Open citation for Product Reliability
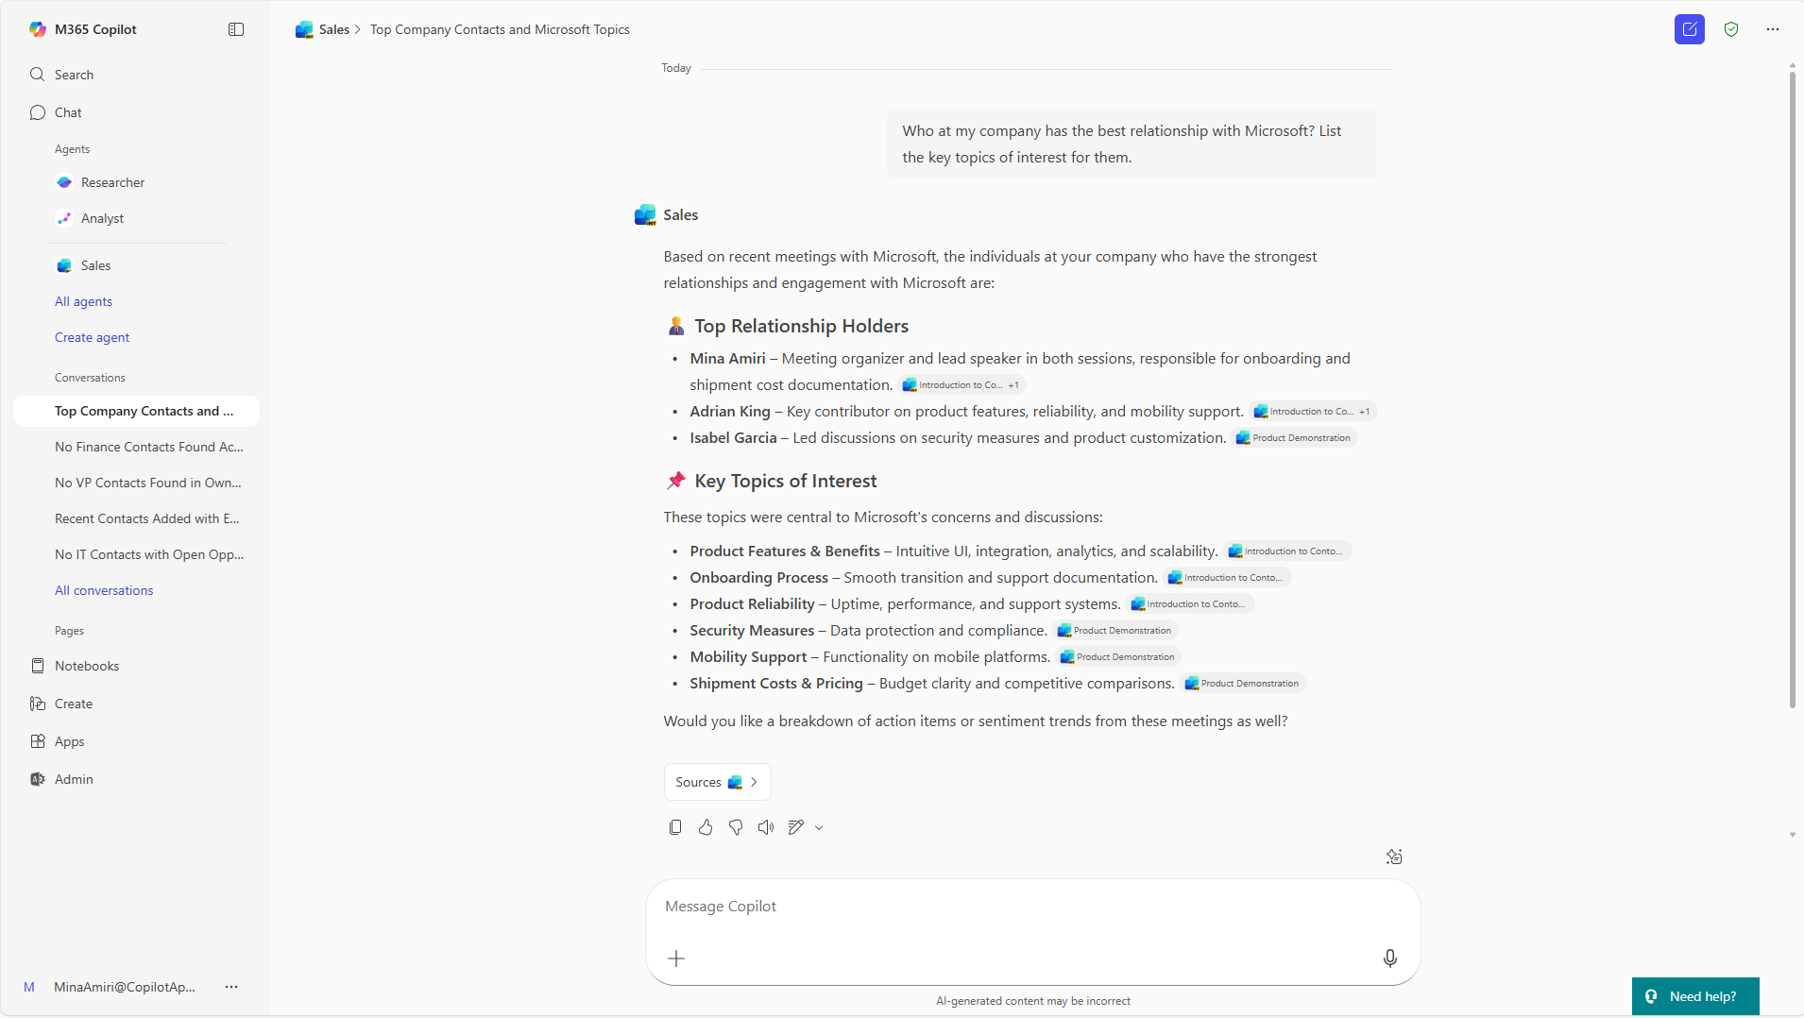Image resolution: width=1804 pixels, height=1018 pixels. (x=1190, y=604)
